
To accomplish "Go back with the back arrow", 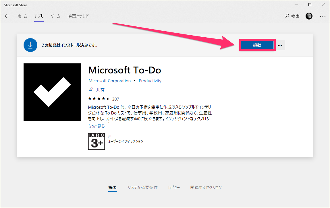I will point(7,16).
